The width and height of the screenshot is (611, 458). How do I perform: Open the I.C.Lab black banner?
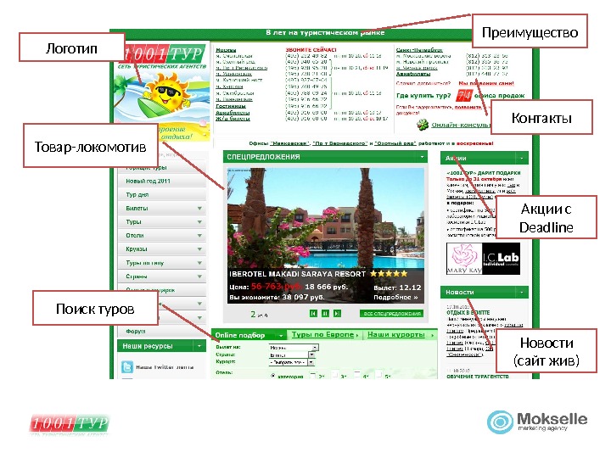tap(502, 259)
